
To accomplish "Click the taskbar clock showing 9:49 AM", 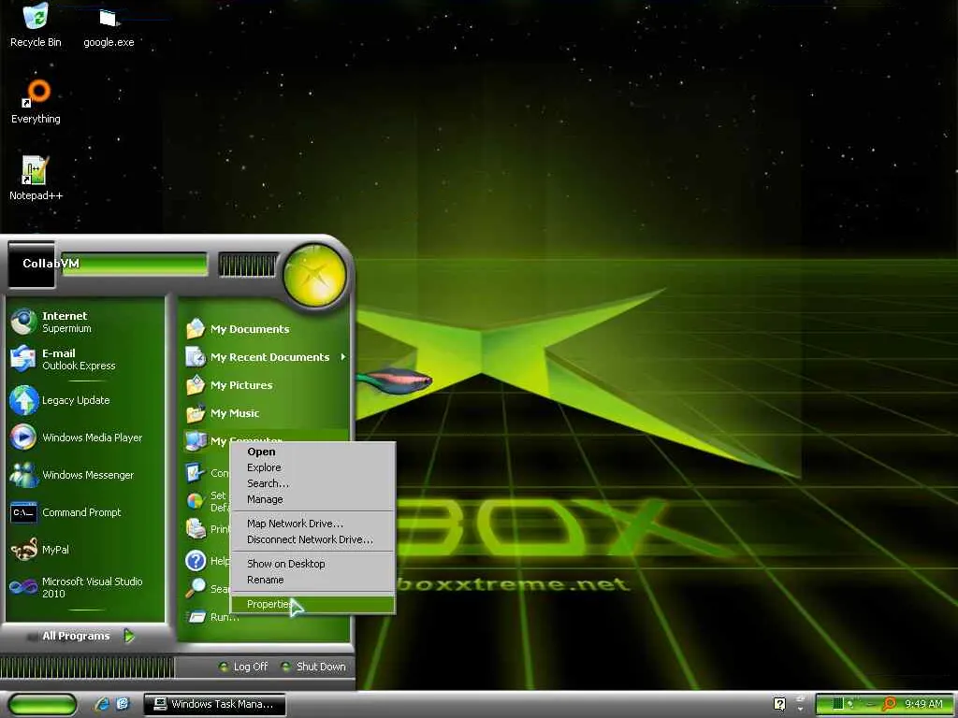I will pos(923,704).
